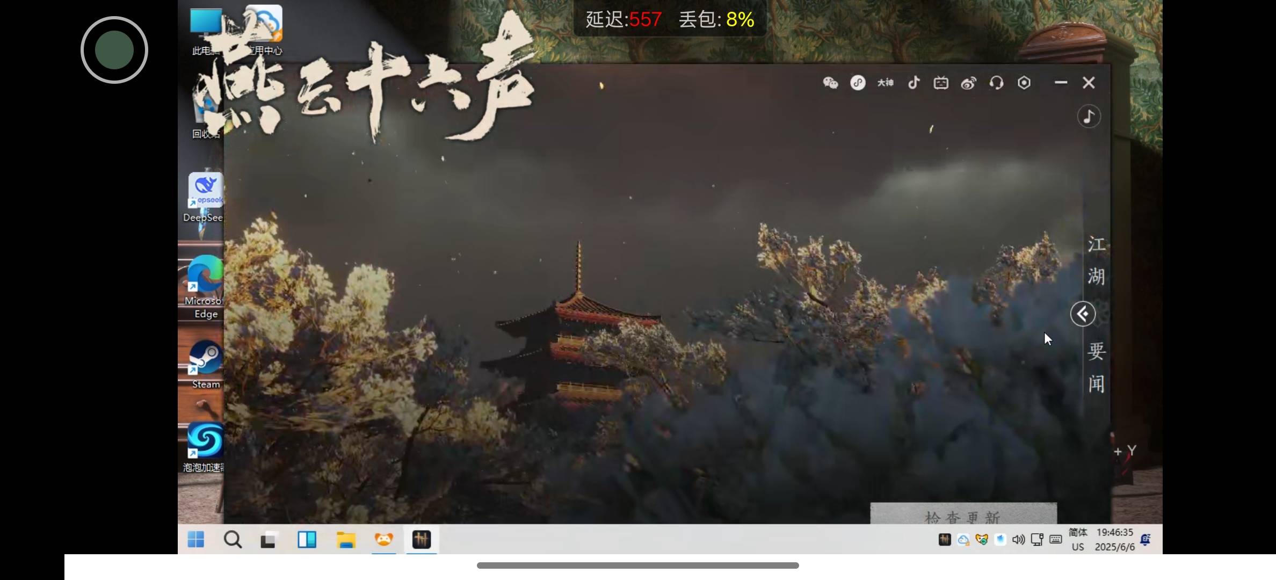Open File Explorer from taskbar
Image resolution: width=1276 pixels, height=580 pixels.
[x=346, y=539]
